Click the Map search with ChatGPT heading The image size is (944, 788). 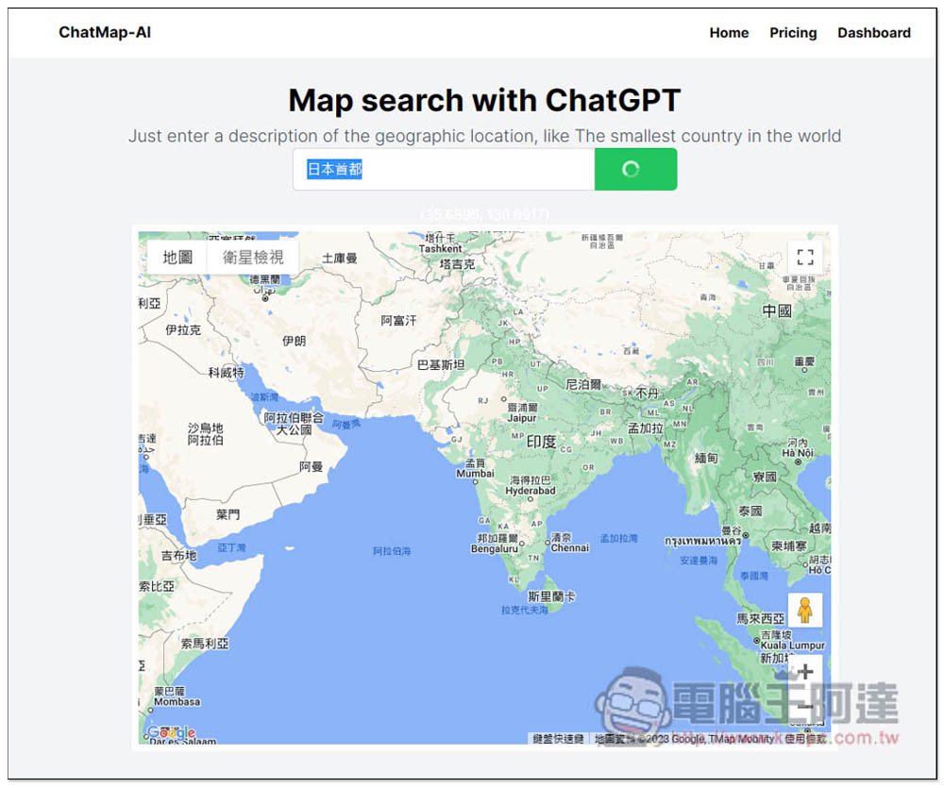(484, 100)
